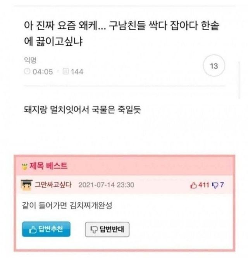Click the crown icon next to 제목 베스트
Image resolution: width=248 pixels, height=260 pixels.
point(25,166)
